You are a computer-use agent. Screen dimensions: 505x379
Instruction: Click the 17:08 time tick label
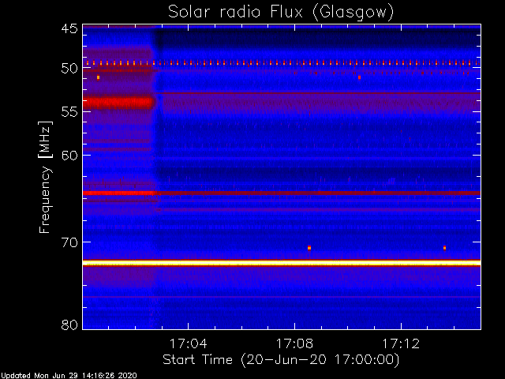coord(294,343)
